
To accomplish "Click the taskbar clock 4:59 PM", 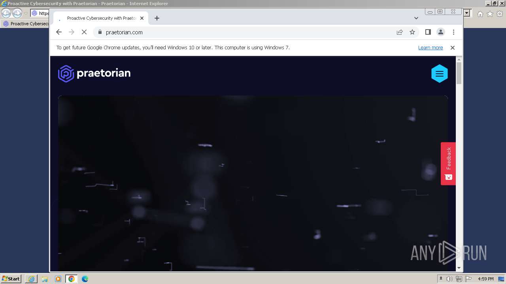I will tap(485, 279).
